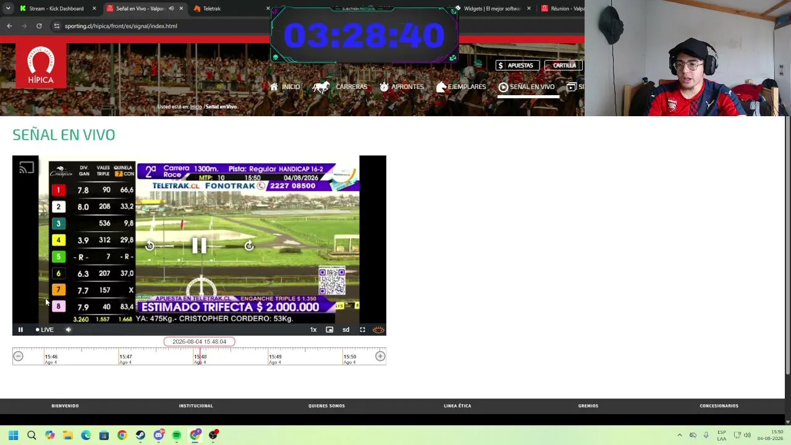The image size is (791, 445).
Task: Skip forward with the forward-skip icon
Action: coord(249,246)
